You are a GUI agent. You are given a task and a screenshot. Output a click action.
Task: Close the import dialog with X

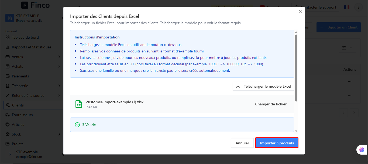(x=300, y=11)
